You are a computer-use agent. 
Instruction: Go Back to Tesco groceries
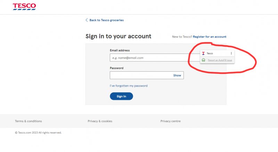point(106,20)
